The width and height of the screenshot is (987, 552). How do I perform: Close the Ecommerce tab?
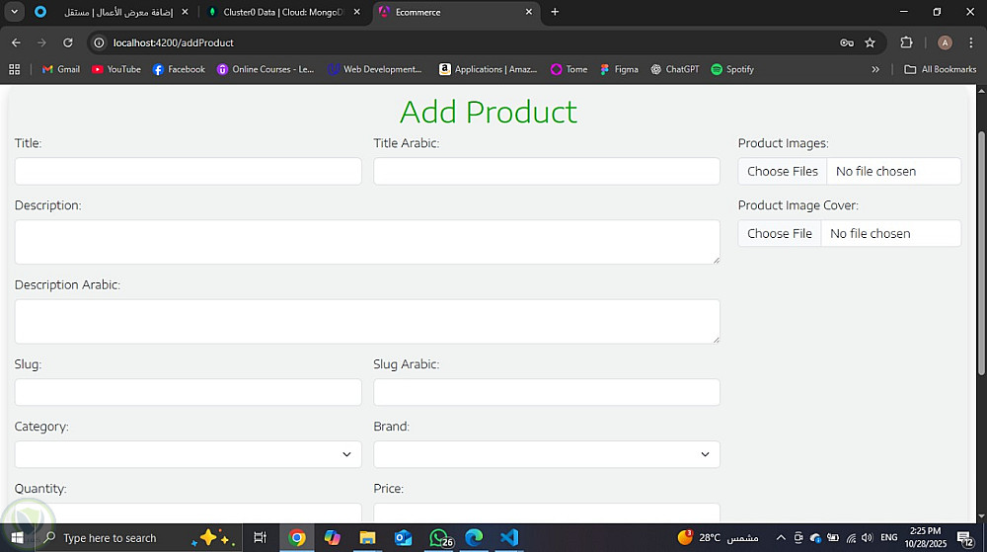tap(529, 12)
